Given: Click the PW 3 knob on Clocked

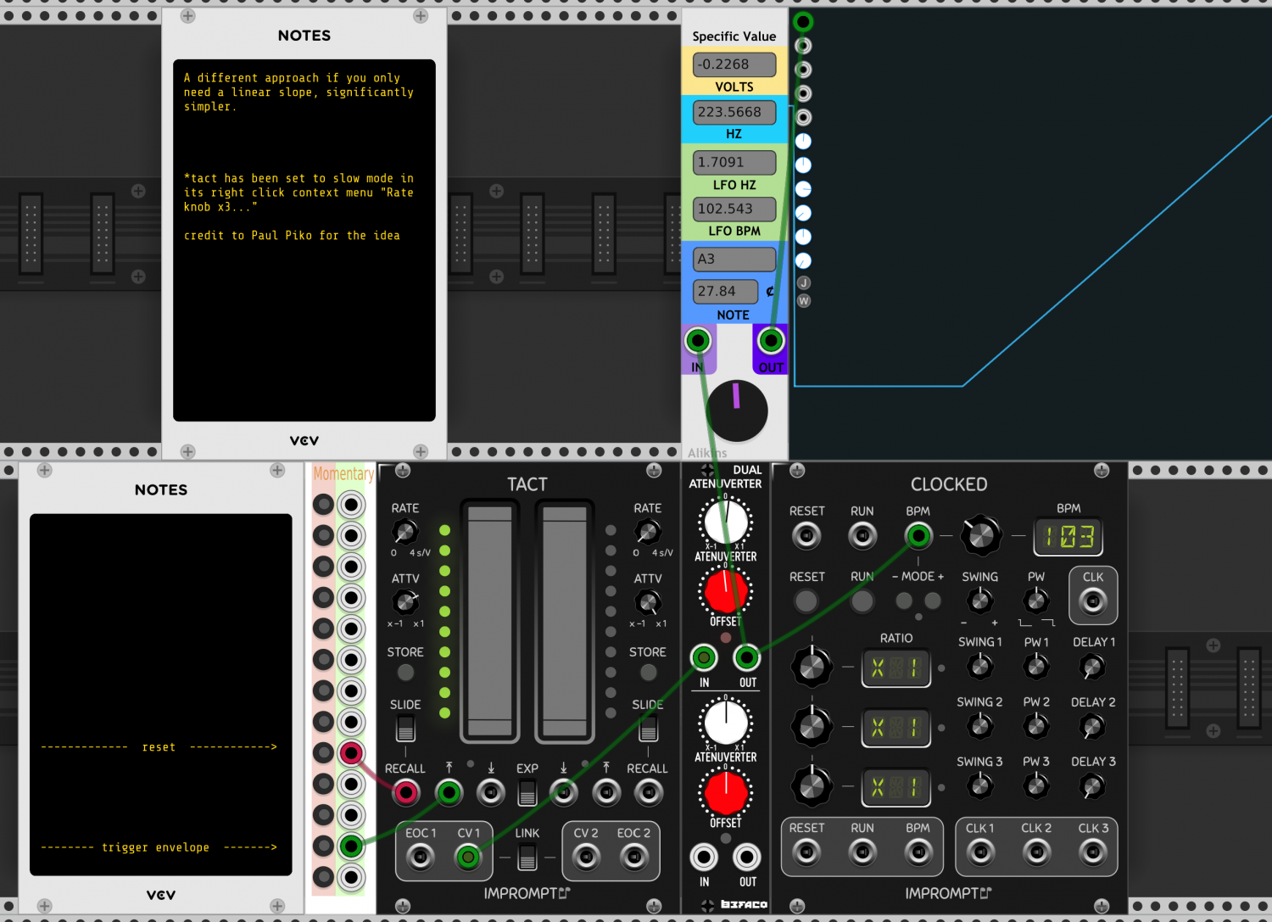Looking at the screenshot, I should coord(1036,786).
